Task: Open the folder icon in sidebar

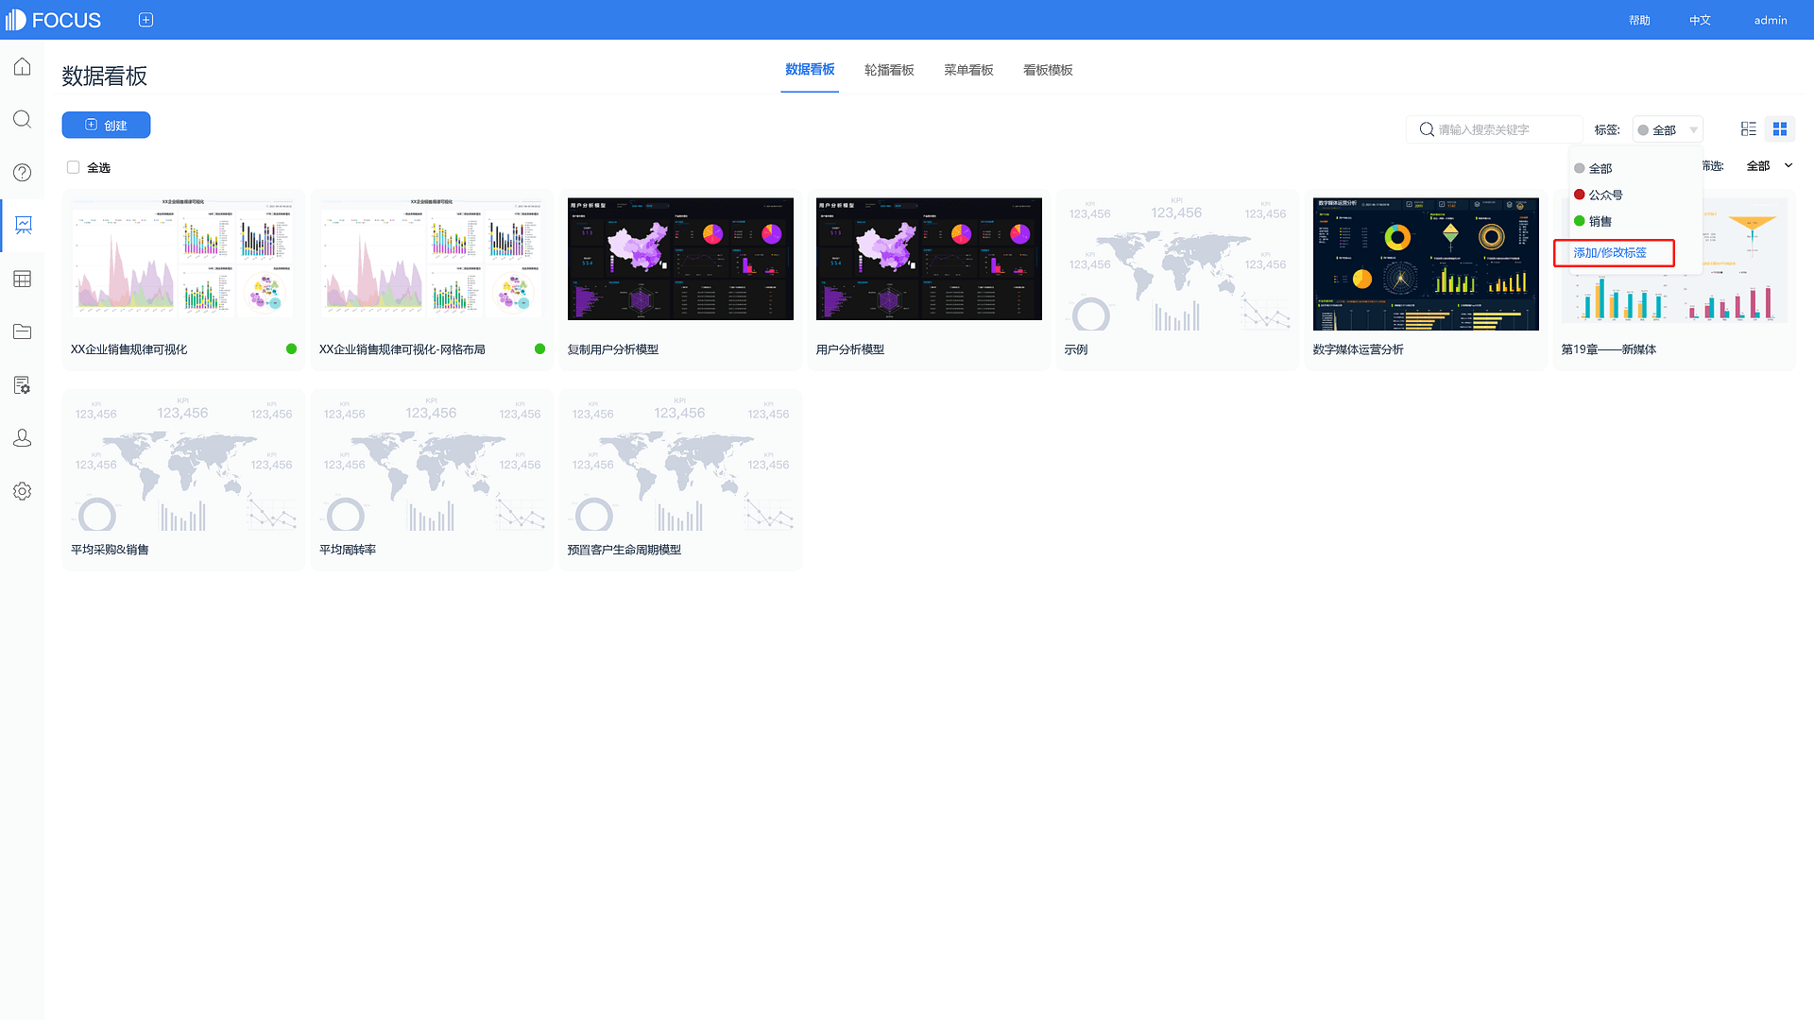Action: click(23, 331)
